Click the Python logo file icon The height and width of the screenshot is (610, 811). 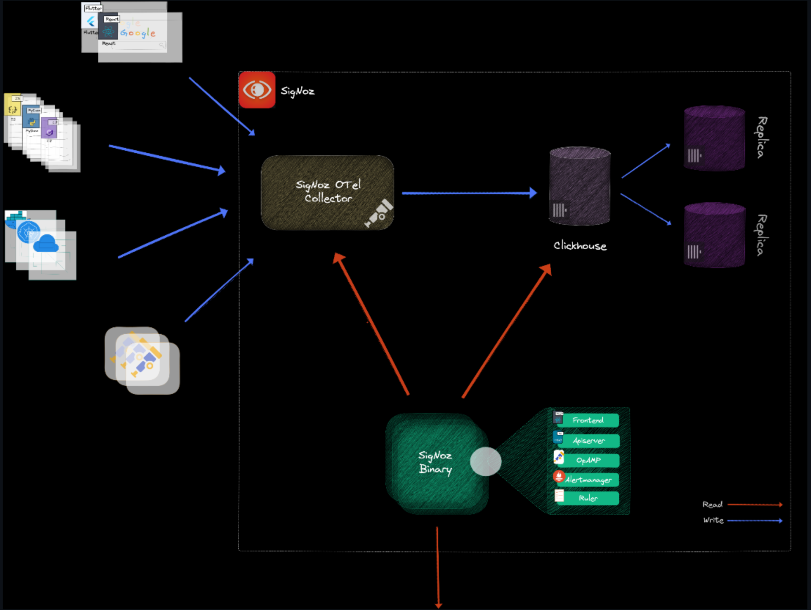(31, 121)
